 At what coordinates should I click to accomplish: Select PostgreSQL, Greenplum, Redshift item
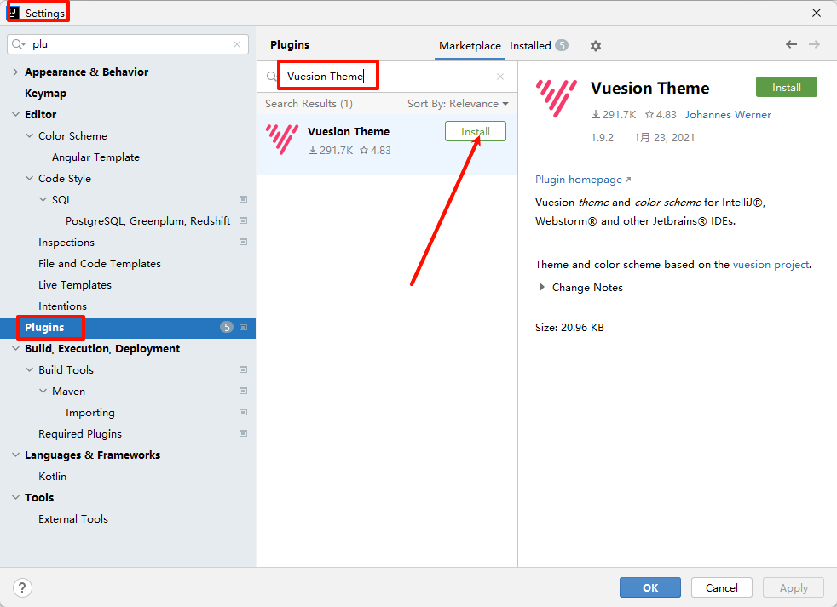[147, 220]
